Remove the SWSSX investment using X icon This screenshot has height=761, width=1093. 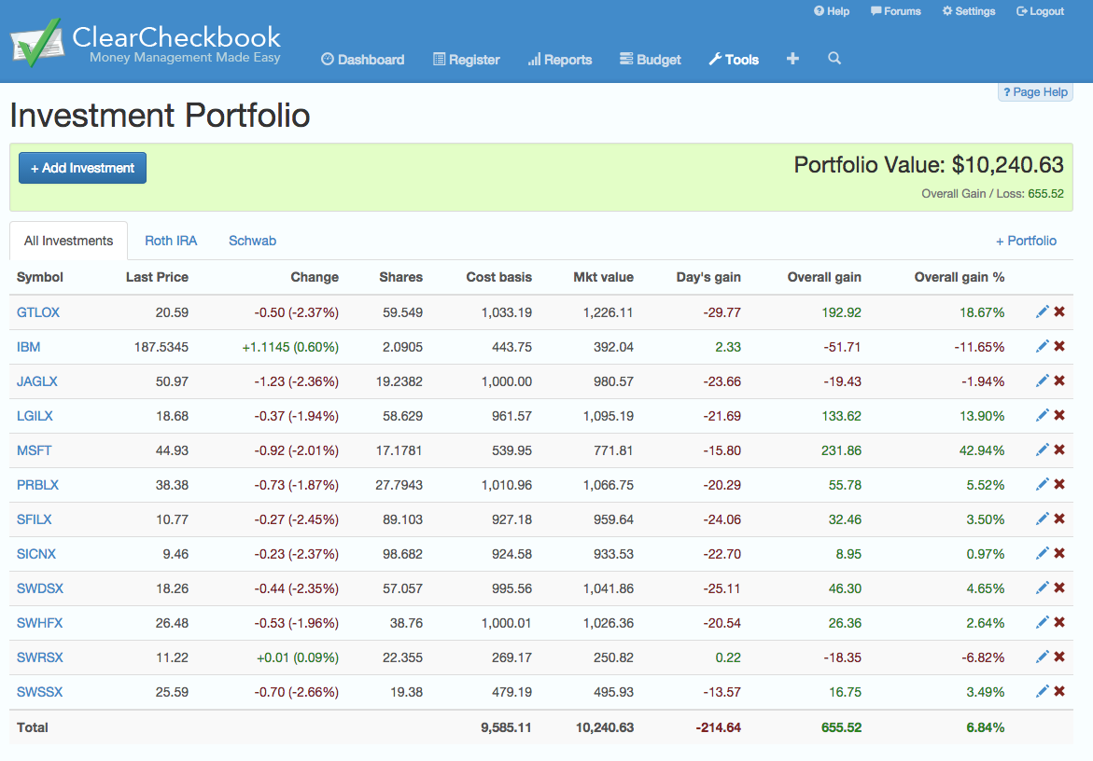pyautogui.click(x=1059, y=692)
